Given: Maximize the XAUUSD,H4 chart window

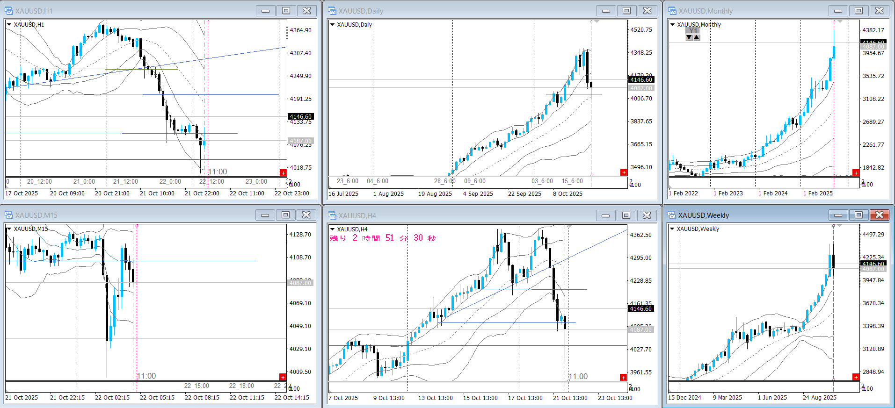Looking at the screenshot, I should click(x=626, y=215).
